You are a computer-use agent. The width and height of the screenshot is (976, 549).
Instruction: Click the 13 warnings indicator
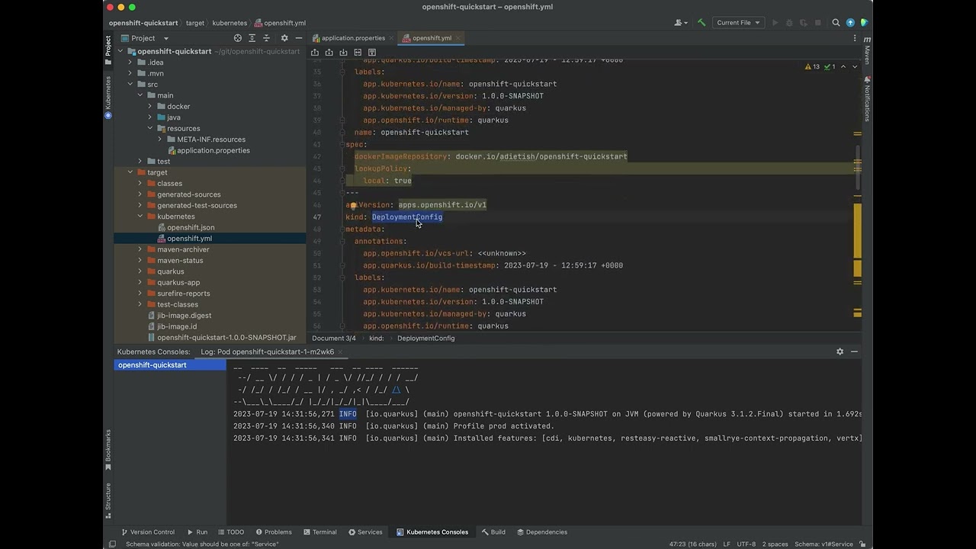812,67
